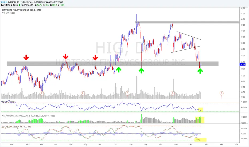Open the earnings E marker near Aug
249x147 pixels.
[x=127, y=93]
